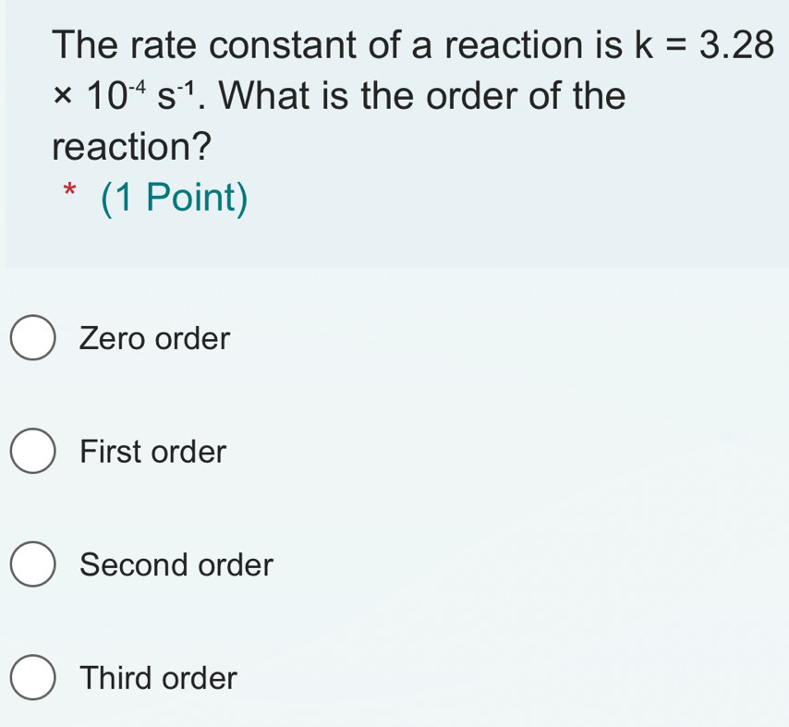Click the "(1 Point)" label

(x=176, y=199)
